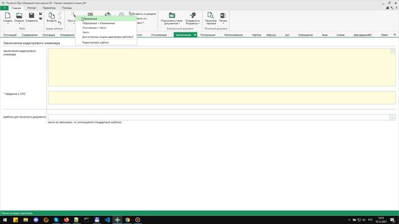Click the РУС language indicator

(370, 220)
